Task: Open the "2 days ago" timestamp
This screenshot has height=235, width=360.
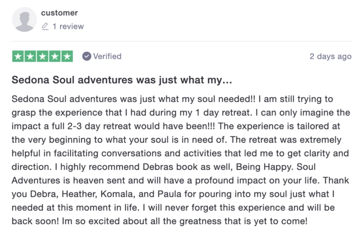Action: (330, 57)
